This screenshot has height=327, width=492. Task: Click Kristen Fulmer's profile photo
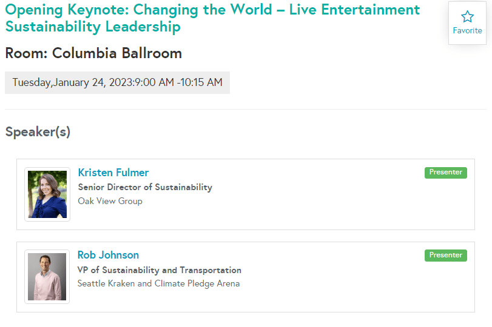pyautogui.click(x=47, y=194)
